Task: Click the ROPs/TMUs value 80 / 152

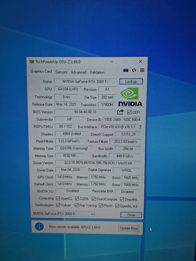Action: (x=65, y=126)
